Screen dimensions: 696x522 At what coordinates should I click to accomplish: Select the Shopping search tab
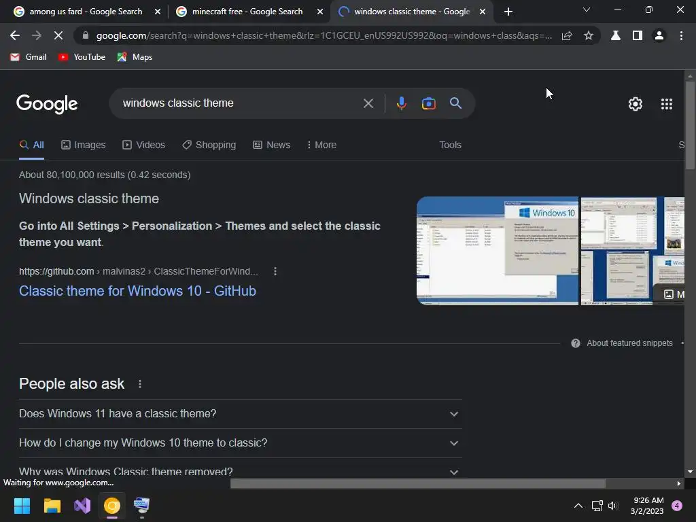[x=209, y=145]
